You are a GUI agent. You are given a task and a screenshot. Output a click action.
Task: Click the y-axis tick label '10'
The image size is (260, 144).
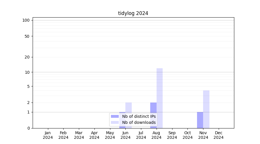pos(27,72)
